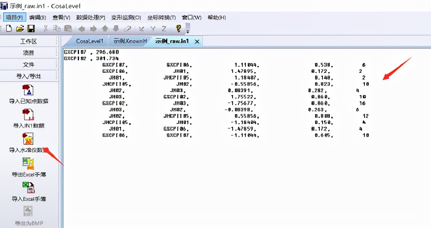431x228 pixels.
Task: Open the 编辑 menu
Action: pyautogui.click(x=38, y=17)
